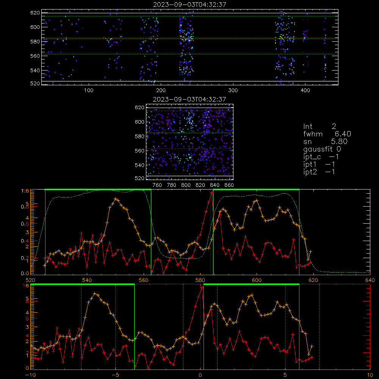Click the orange x-axis label 600 of profile plot
This screenshot has height=379, width=379.
point(257,280)
